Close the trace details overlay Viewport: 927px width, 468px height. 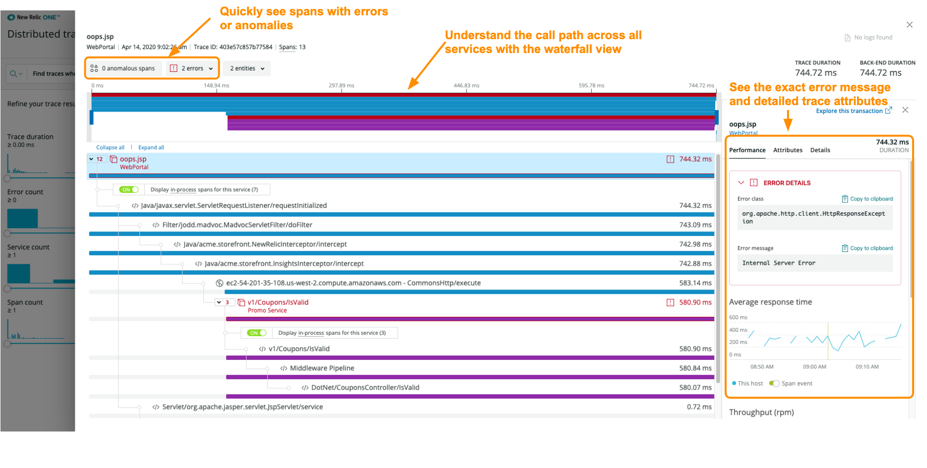pyautogui.click(x=910, y=25)
